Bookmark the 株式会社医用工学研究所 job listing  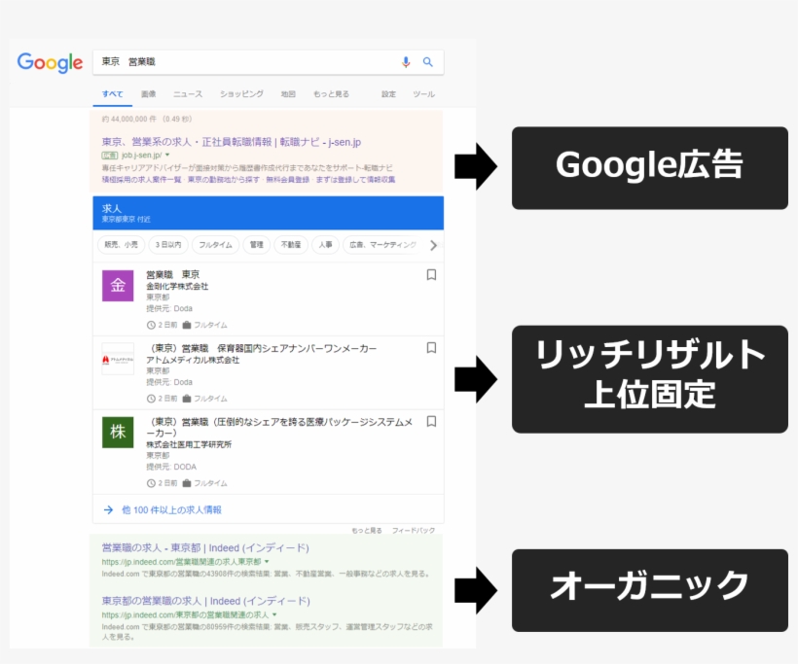point(430,420)
